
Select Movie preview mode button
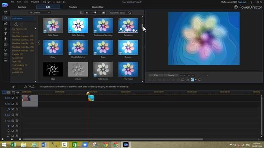point(171,75)
